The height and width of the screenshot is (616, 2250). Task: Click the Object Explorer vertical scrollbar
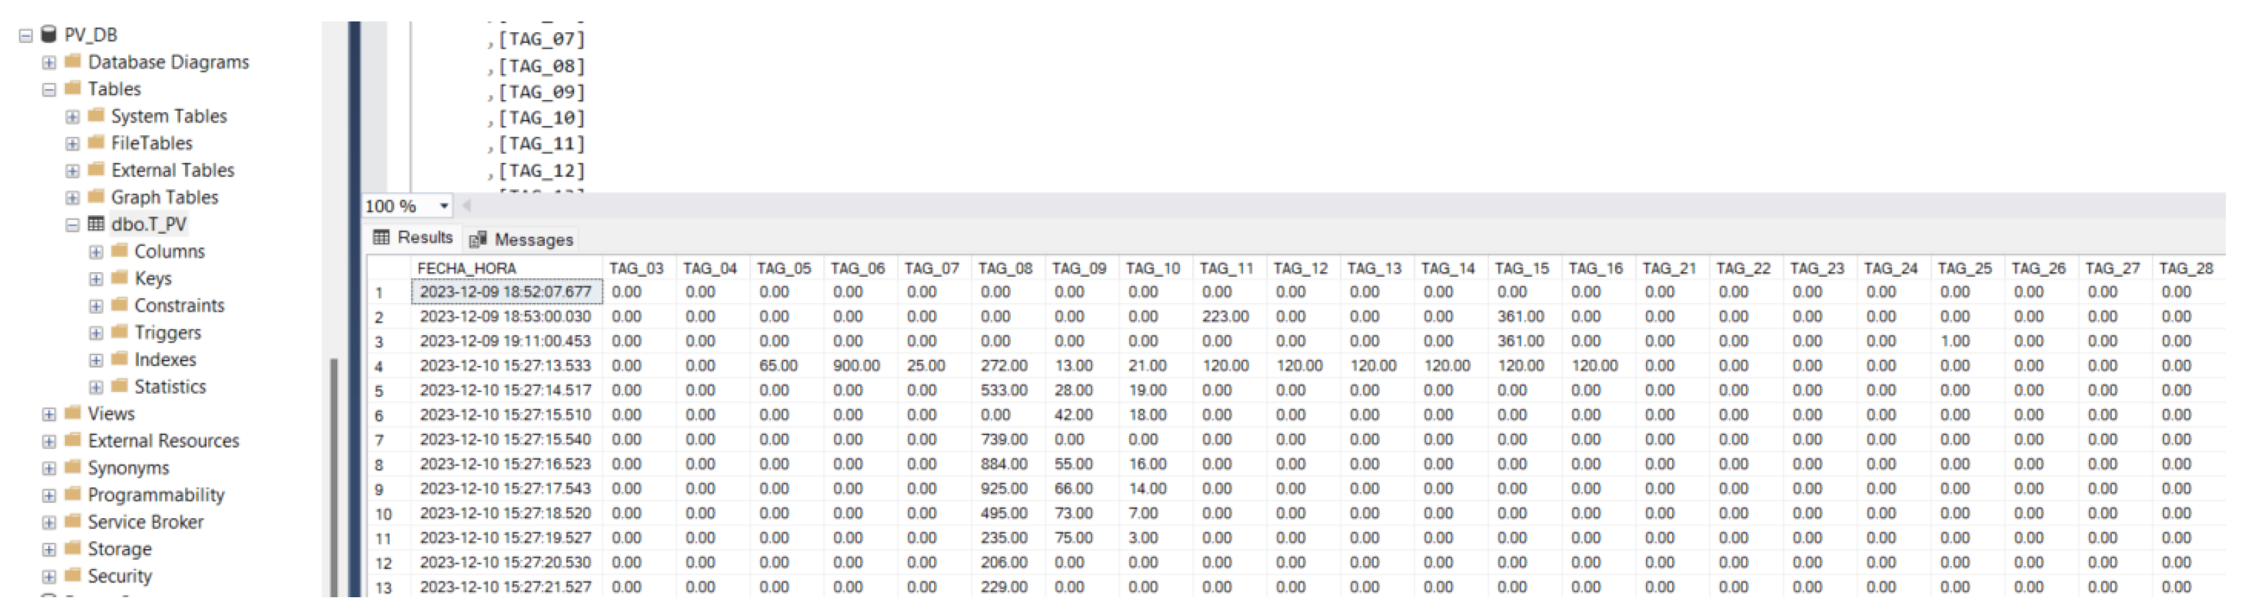(333, 472)
